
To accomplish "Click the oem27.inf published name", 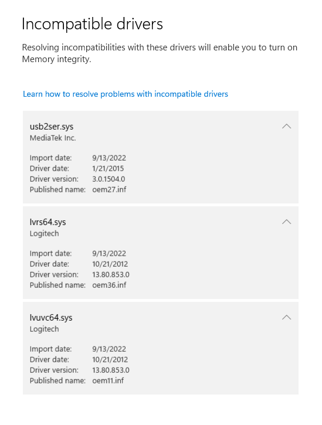I will (109, 189).
